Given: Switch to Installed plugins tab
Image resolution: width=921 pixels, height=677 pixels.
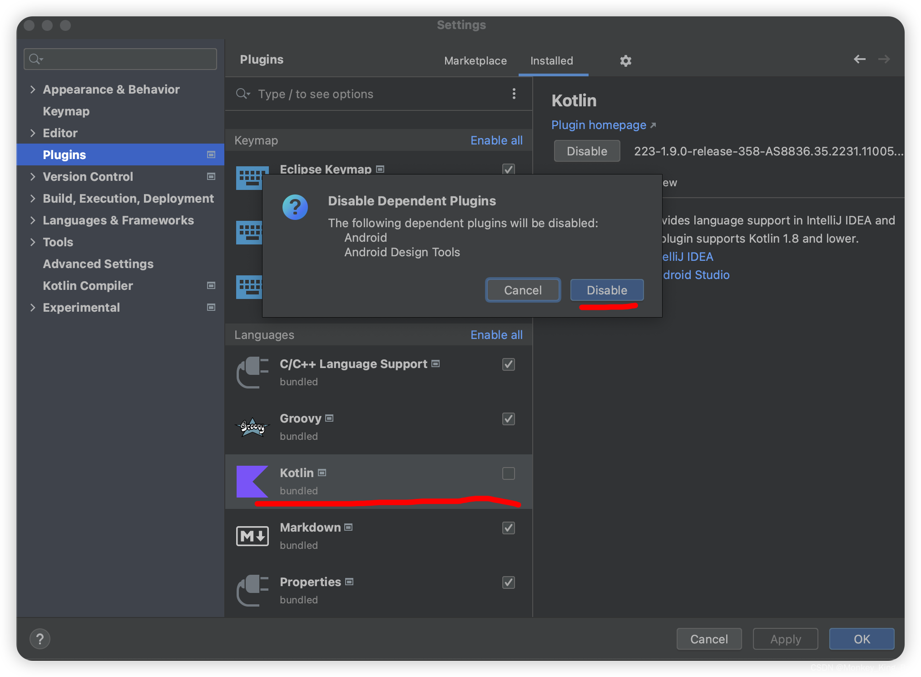Looking at the screenshot, I should click(551, 61).
